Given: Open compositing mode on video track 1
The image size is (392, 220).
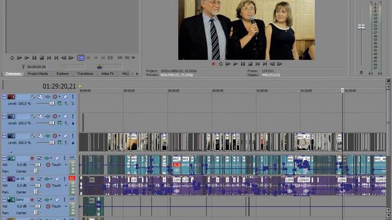Looking at the screenshot, I should [x=59, y=103].
